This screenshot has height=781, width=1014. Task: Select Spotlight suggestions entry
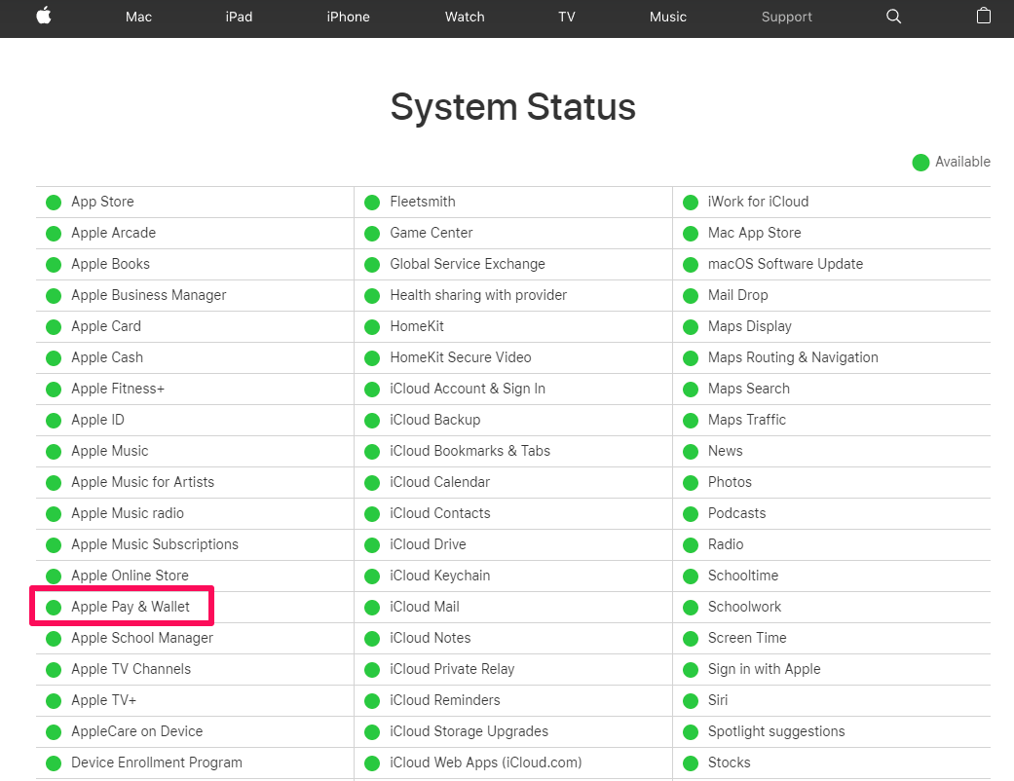point(776,731)
